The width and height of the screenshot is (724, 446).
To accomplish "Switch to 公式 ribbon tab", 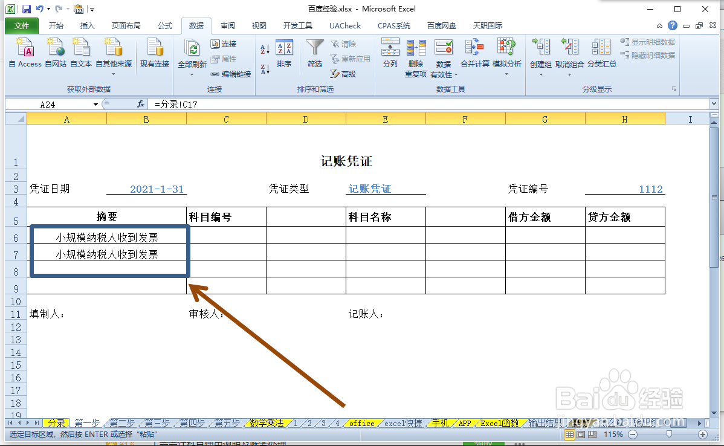I will click(x=165, y=26).
